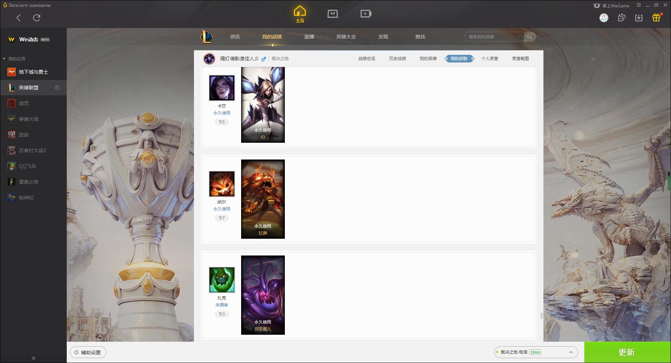Select QQ飞车 in the sidebar
671x363 pixels.
(x=33, y=166)
